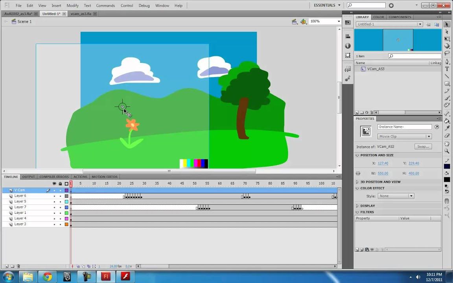453x283 pixels.
Task: Click the Edit Symbols icon above stage
Action: tap(303, 21)
